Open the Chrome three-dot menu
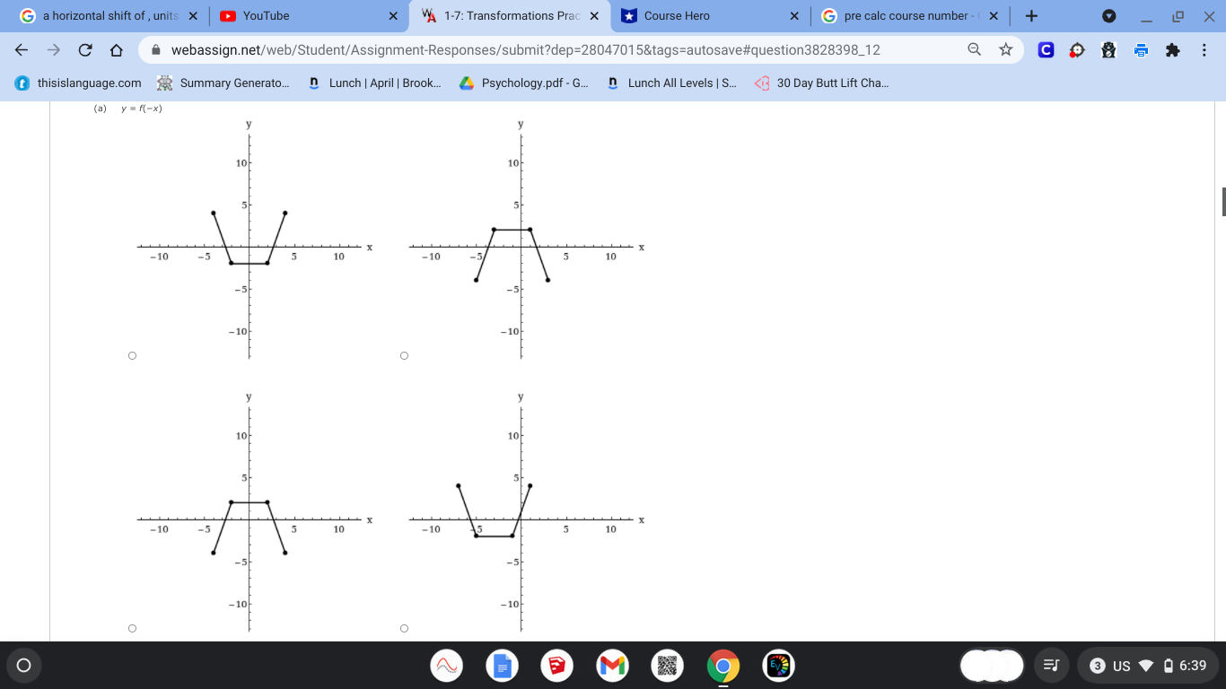Screen dimensions: 1226x689 click(1205, 50)
